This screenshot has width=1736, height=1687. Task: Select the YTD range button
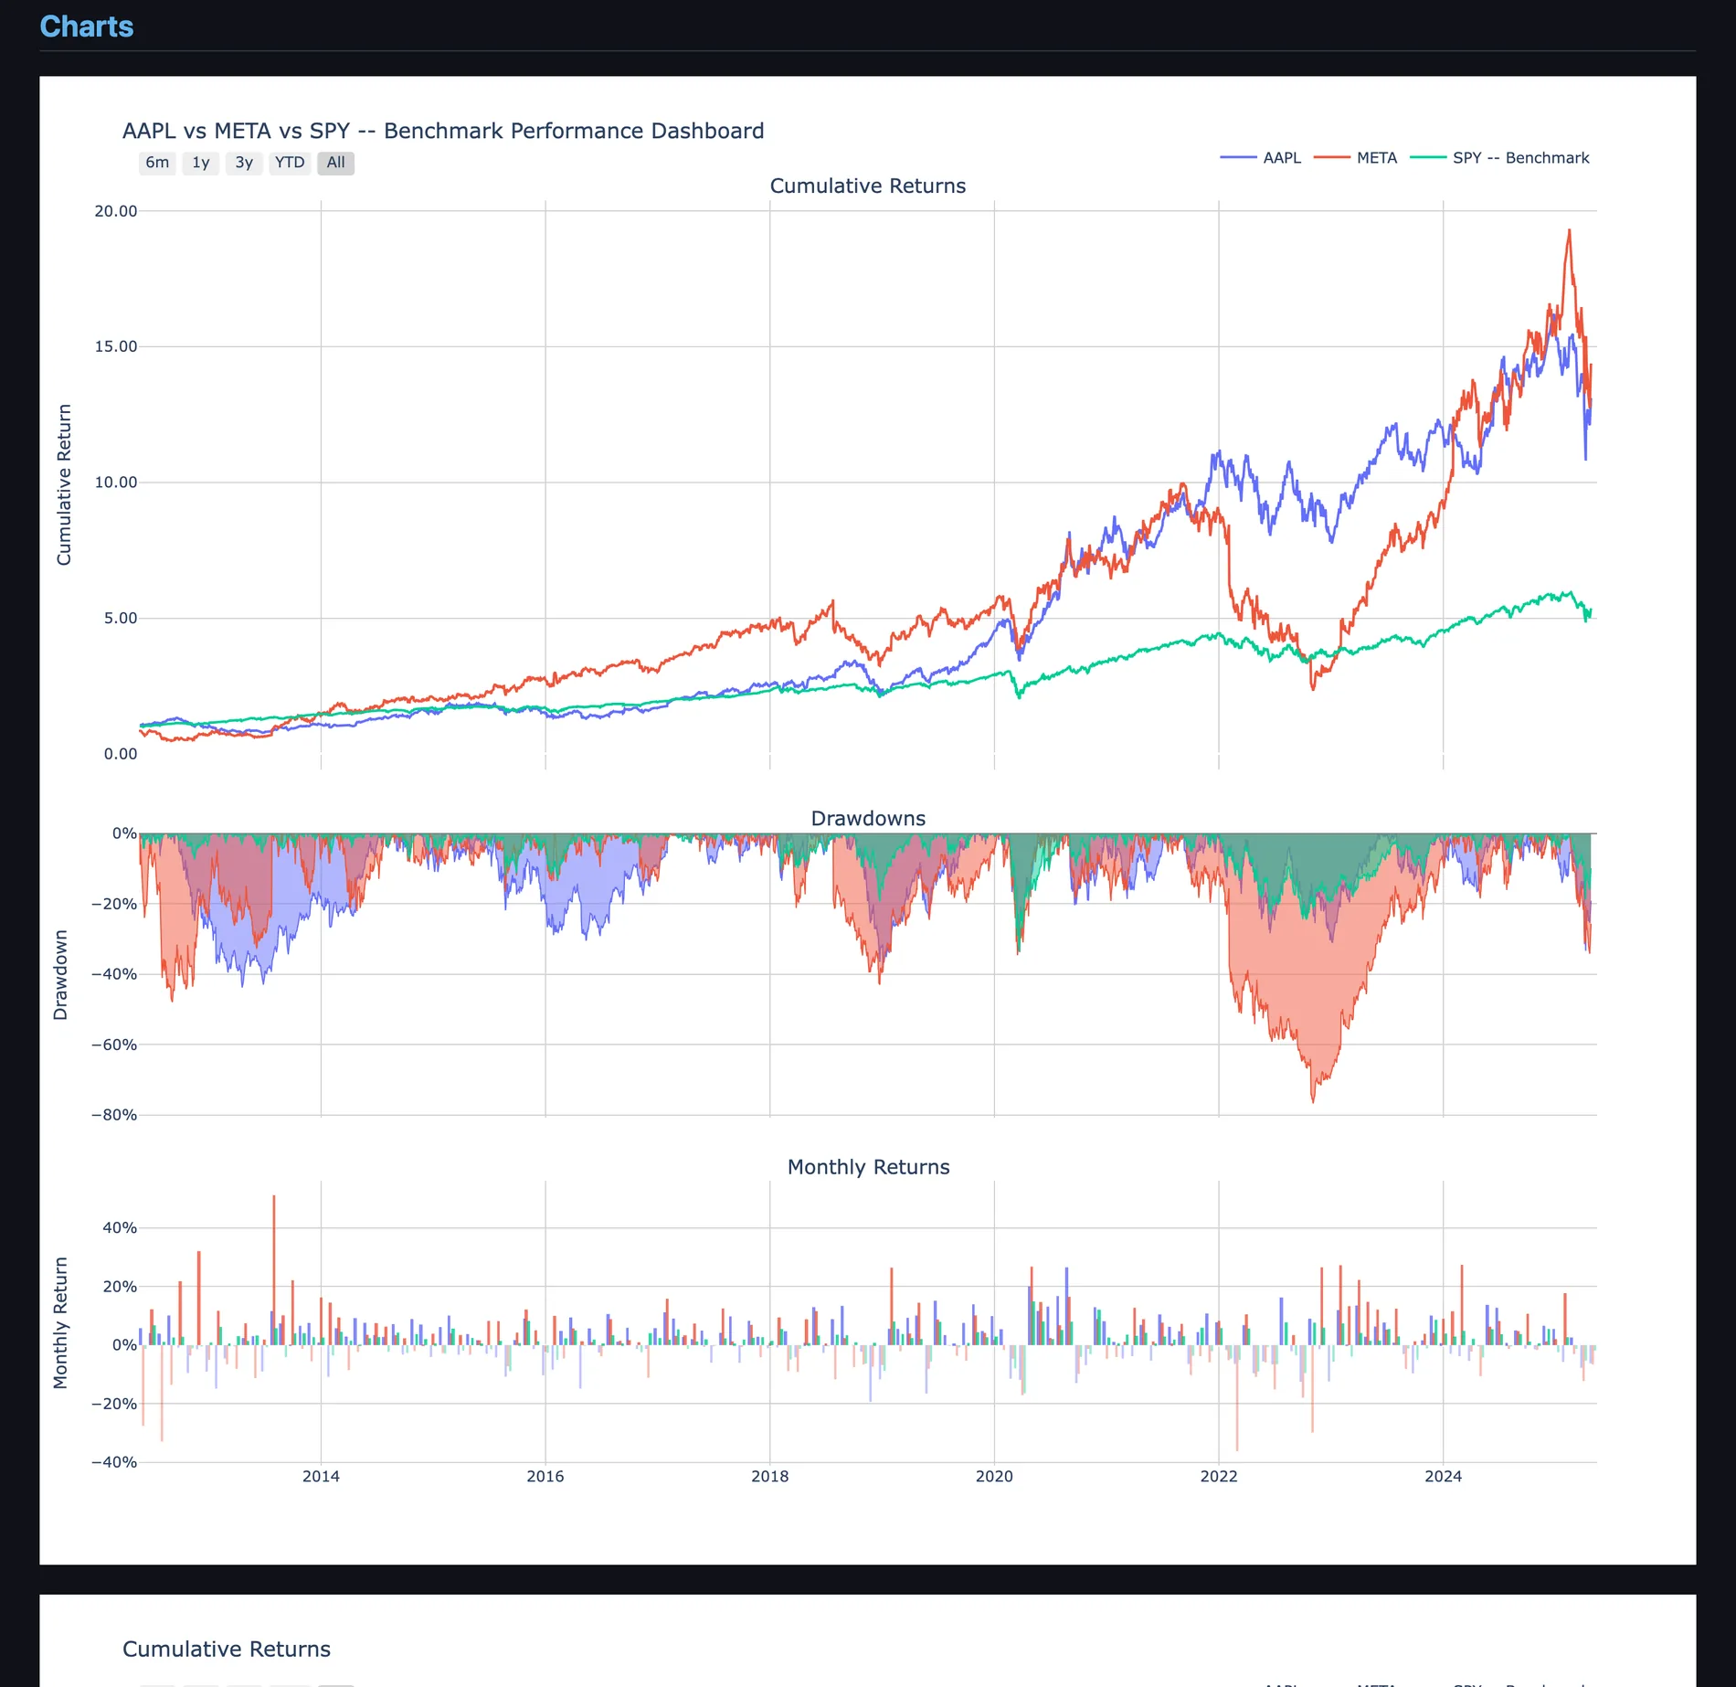pos(290,163)
